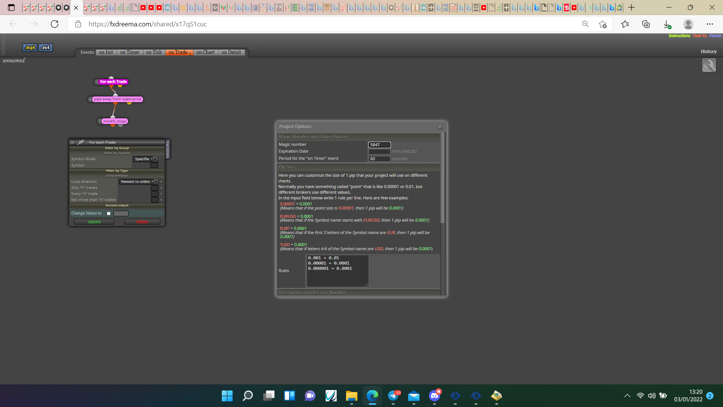Add this page to favorites
Screen dimensions: 723x407
pyautogui.click(x=602, y=24)
